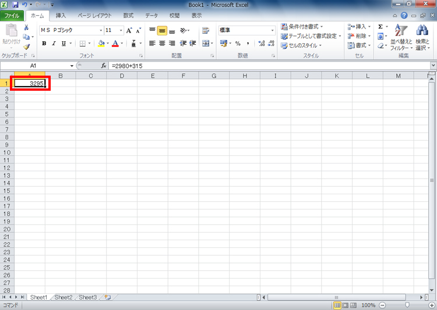
Task: Switch to Page Layout (ページレイアウト) tab
Action: pyautogui.click(x=94, y=16)
